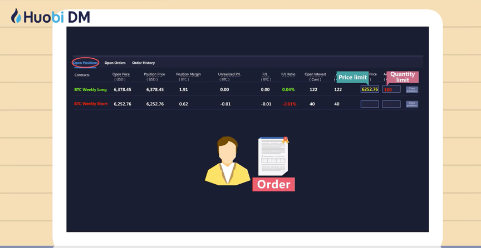Click Open Interest 40 for Weekly Short
The width and height of the screenshot is (481, 248).
[x=312, y=104]
